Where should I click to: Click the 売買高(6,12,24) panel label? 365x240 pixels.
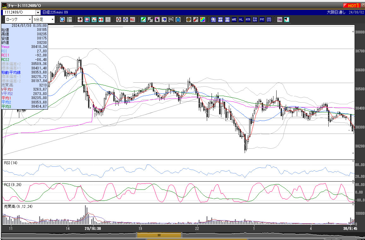click(x=18, y=207)
